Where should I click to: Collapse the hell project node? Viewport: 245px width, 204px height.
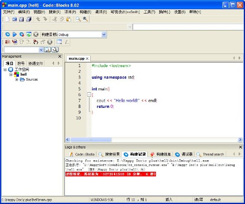pyautogui.click(x=11, y=74)
